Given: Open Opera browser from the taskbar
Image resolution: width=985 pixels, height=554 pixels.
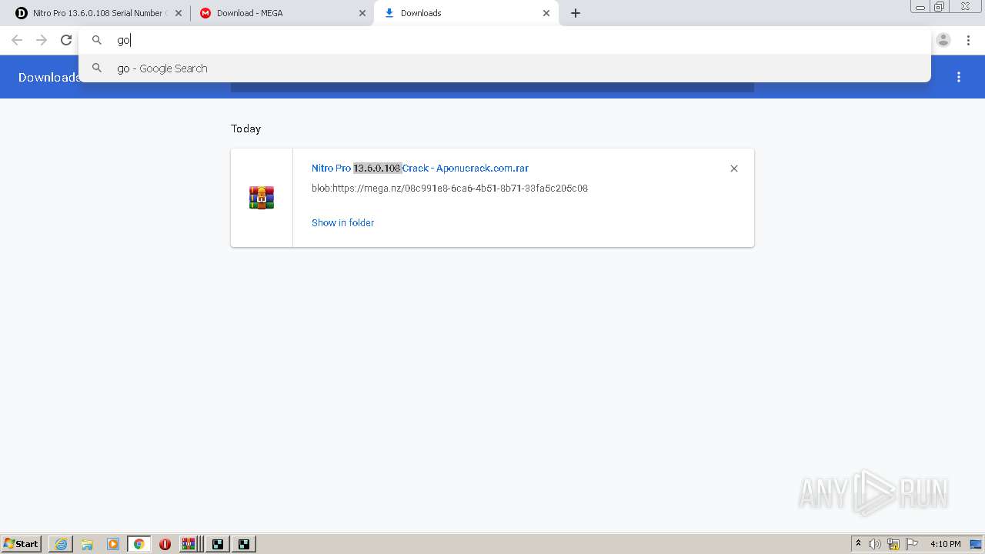Looking at the screenshot, I should [165, 544].
